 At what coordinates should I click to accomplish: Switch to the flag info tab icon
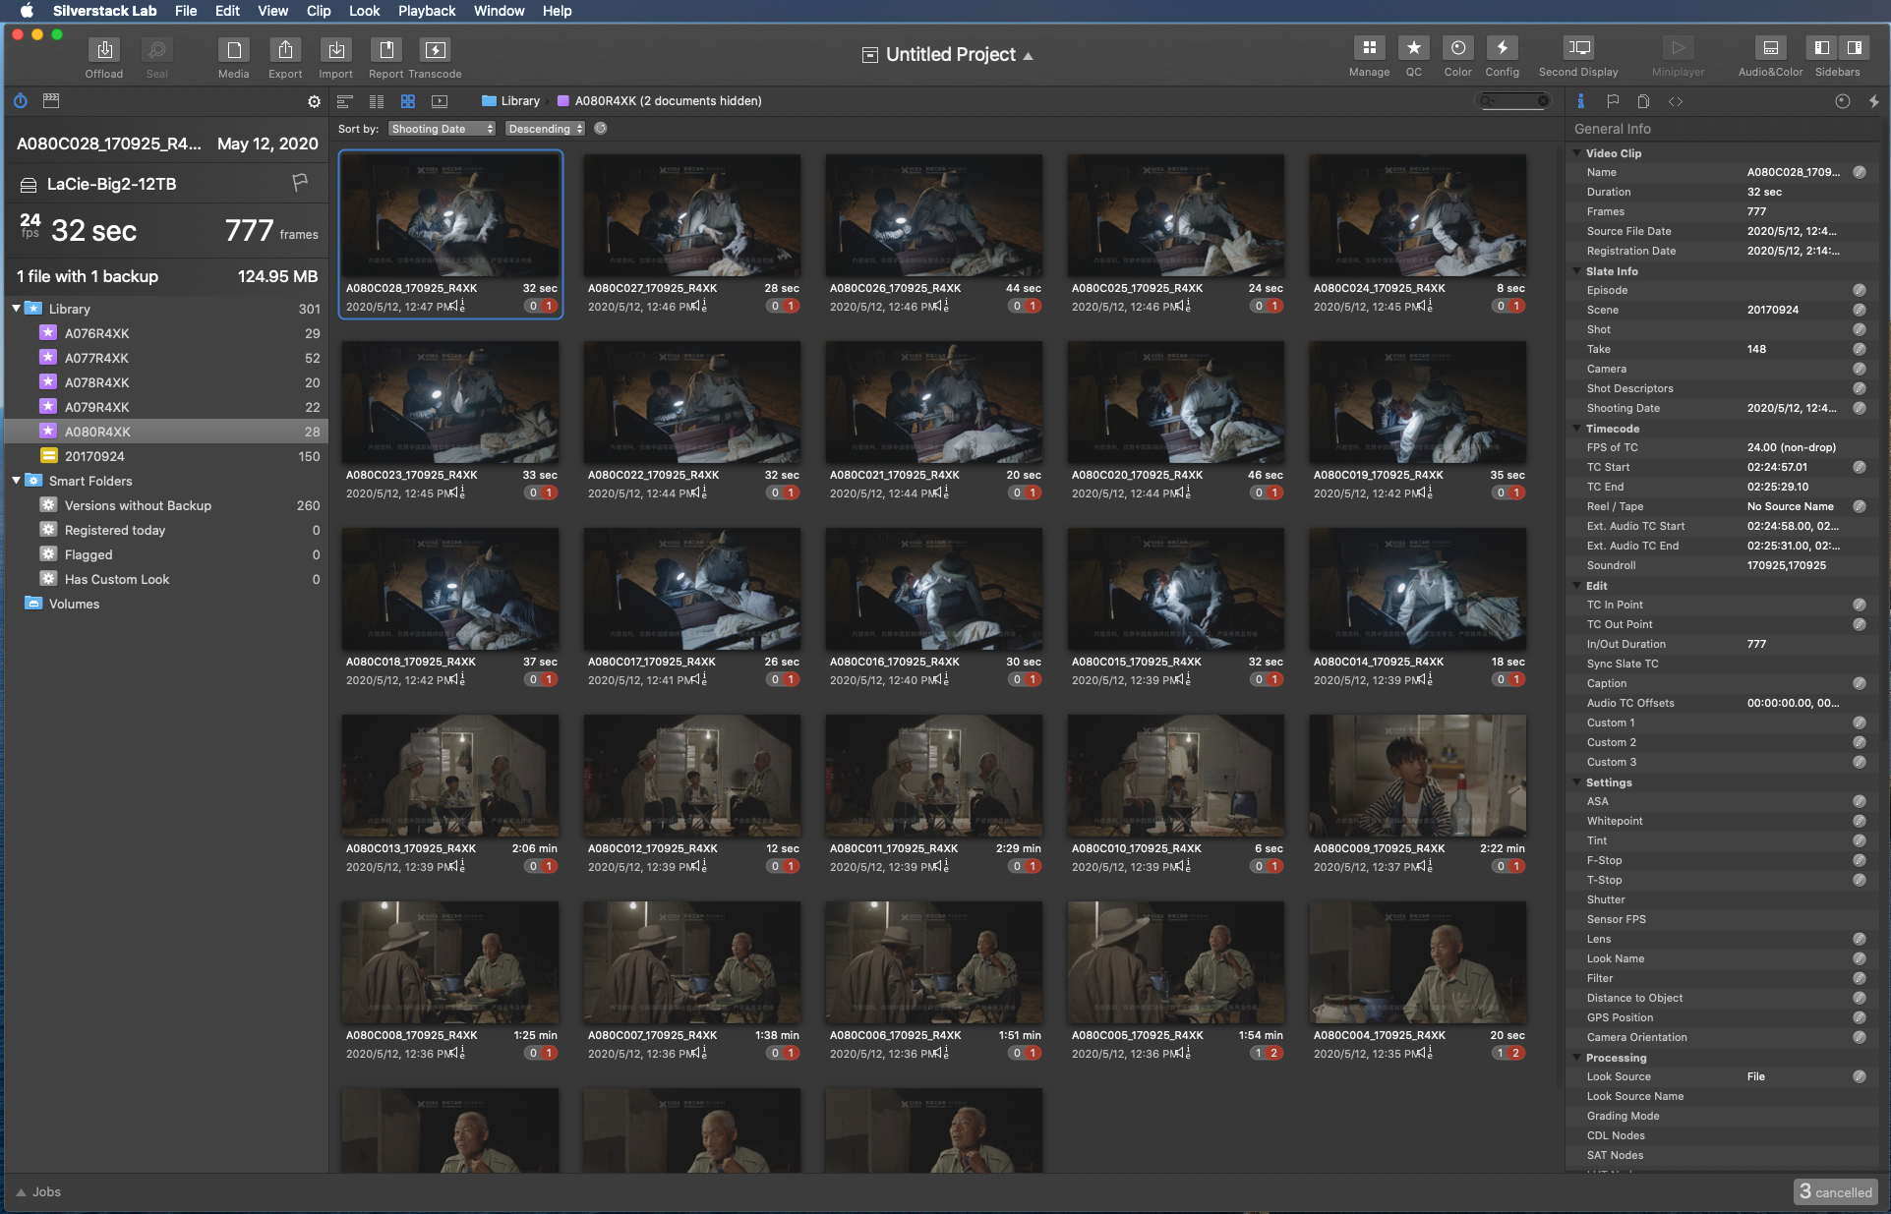1613,101
